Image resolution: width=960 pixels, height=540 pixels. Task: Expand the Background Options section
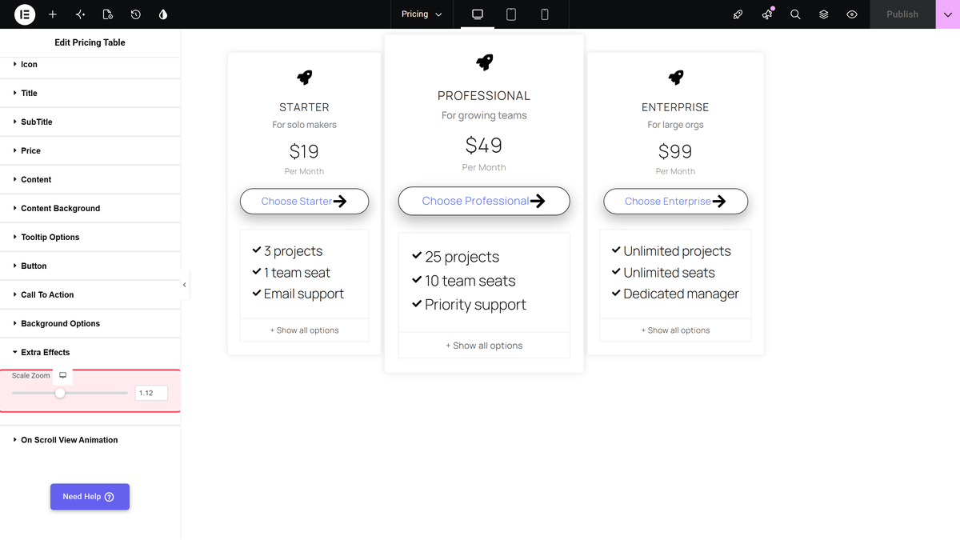90,323
